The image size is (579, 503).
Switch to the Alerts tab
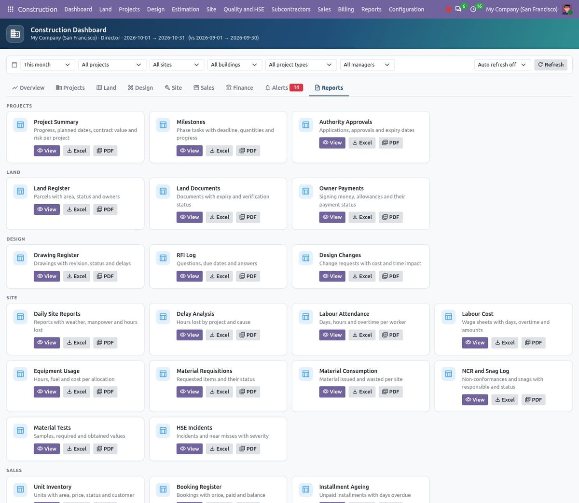[284, 88]
